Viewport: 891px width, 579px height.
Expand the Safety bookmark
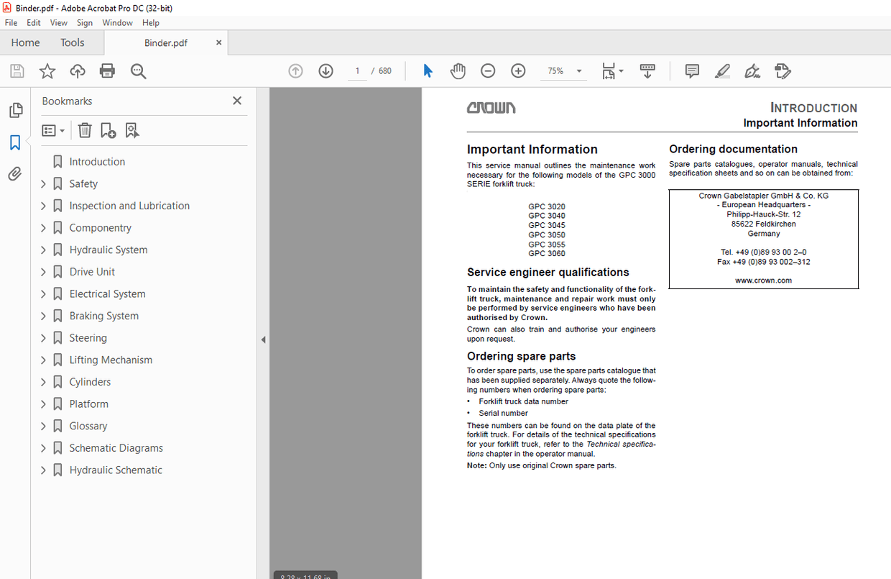point(42,183)
